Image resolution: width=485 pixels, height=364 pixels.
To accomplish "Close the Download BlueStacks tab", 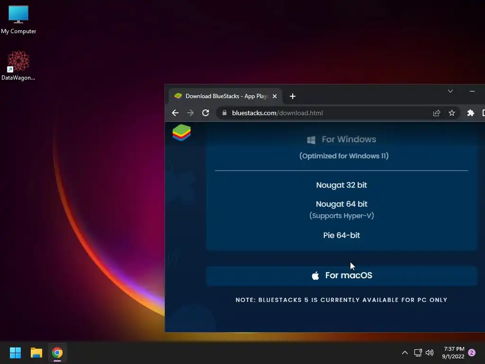I will (x=274, y=96).
